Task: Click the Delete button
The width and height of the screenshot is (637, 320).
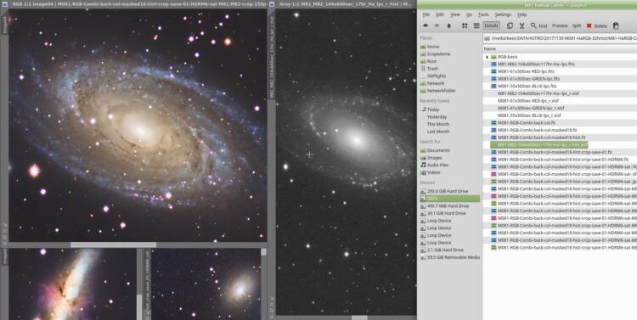Action: click(596, 25)
